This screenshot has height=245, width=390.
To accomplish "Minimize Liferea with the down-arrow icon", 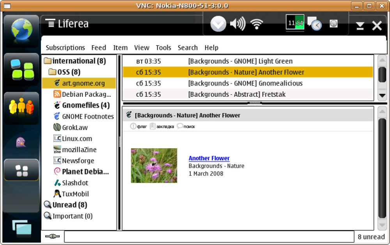I will pos(360,26).
